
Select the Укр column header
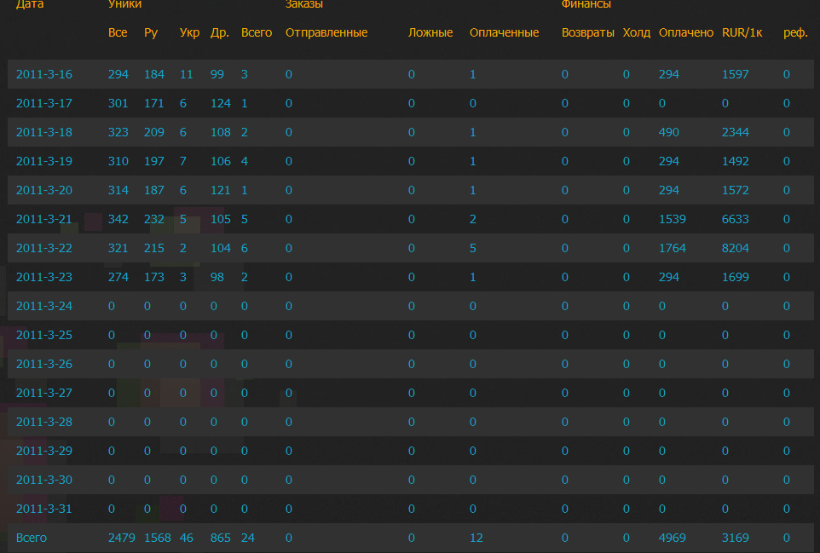coord(188,32)
